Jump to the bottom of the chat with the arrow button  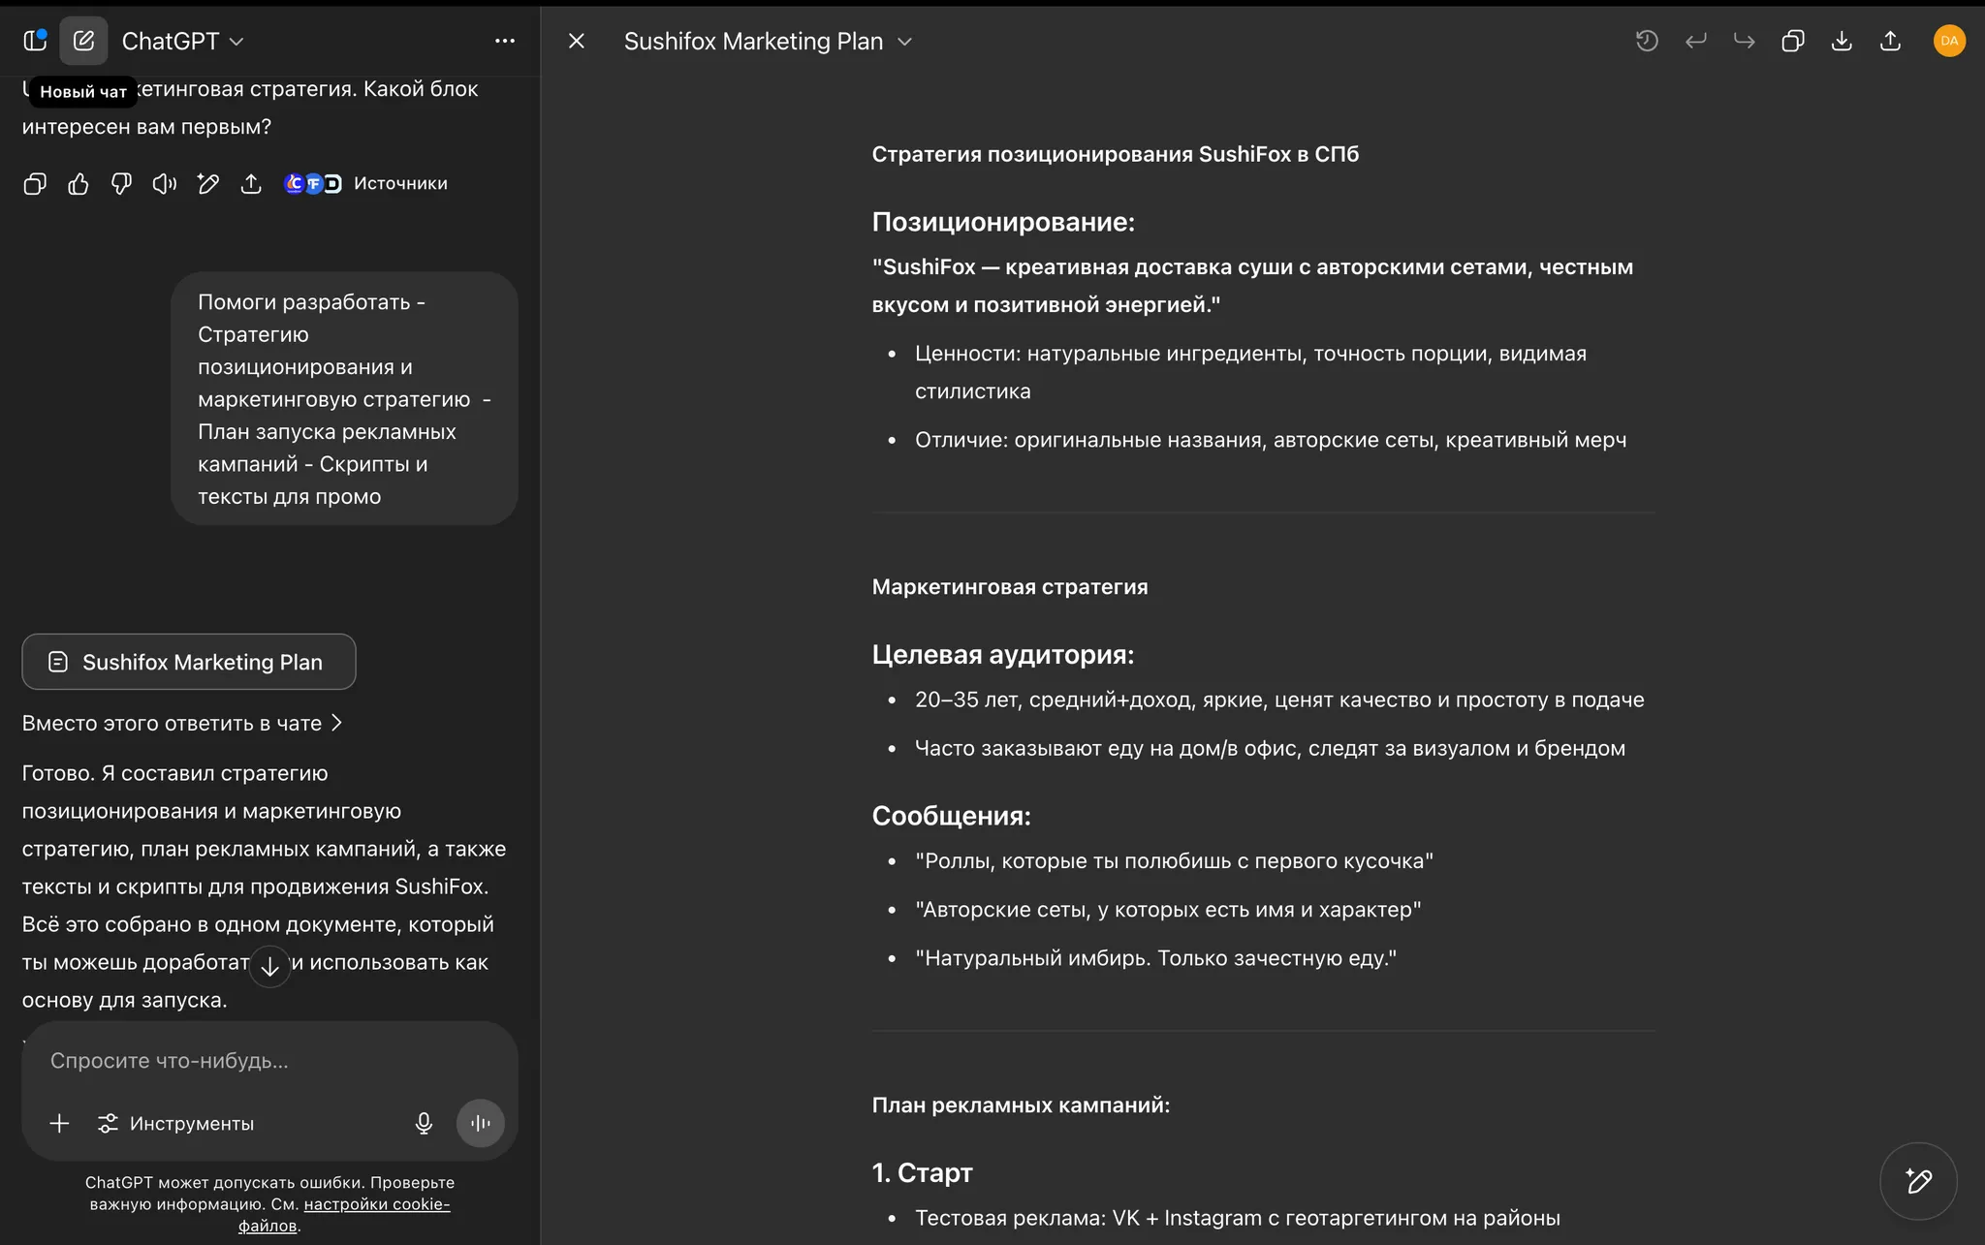pos(269,967)
